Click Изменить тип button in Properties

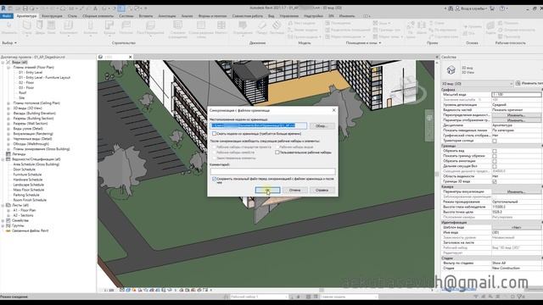point(529,83)
